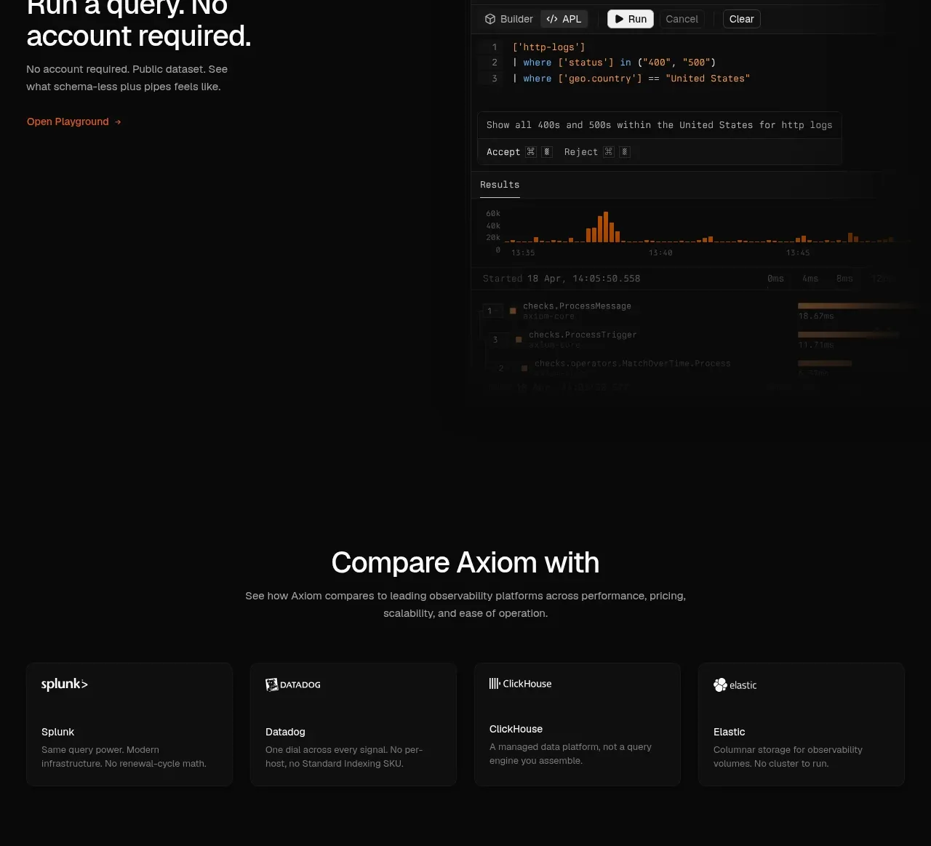931x846 pixels.
Task: Click the Compare Axiom with heading
Action: (x=465, y=562)
